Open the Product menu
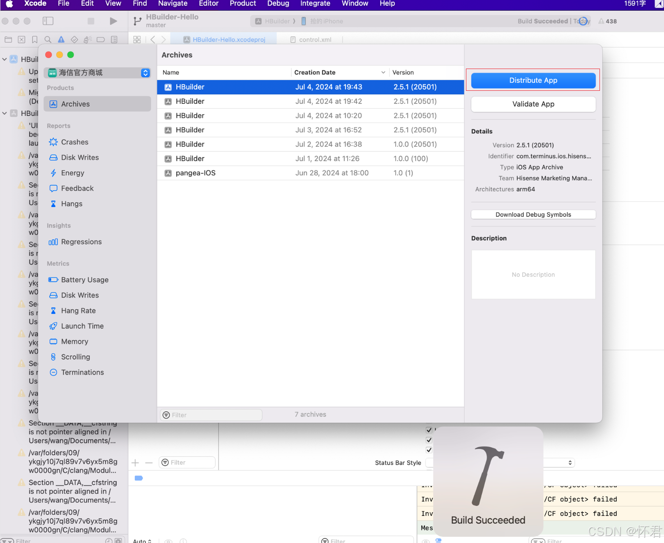 click(243, 4)
